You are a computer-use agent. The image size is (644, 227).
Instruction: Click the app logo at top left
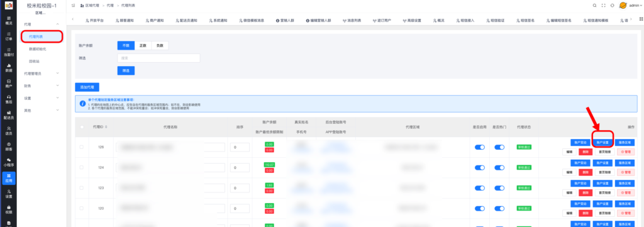(9, 5)
